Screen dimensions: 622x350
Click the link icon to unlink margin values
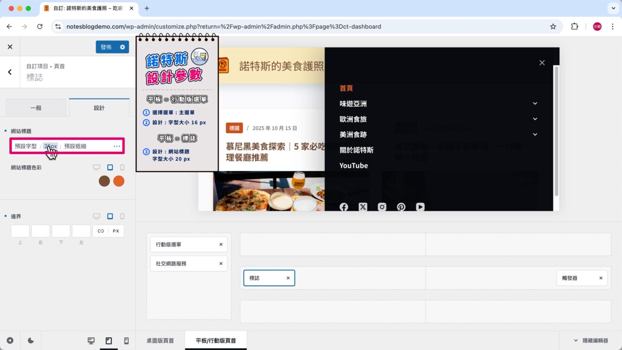101,231
